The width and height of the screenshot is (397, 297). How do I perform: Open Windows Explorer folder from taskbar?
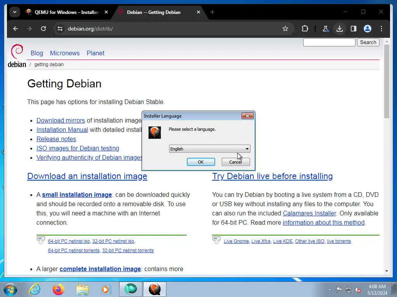[x=83, y=289]
